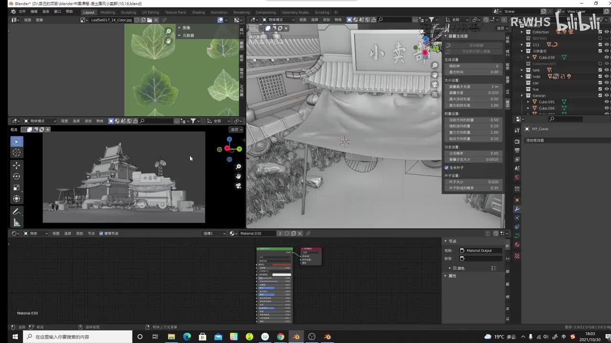Screen dimensions: 611x343
Task: Open the 编辑 menu in top bar
Action: point(34,11)
